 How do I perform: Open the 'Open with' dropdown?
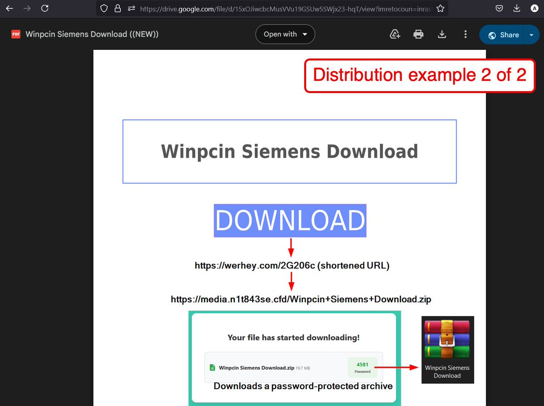pos(285,34)
